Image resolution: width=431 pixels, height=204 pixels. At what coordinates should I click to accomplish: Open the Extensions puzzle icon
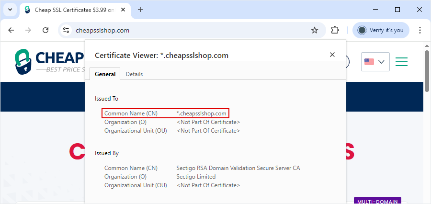[335, 30]
